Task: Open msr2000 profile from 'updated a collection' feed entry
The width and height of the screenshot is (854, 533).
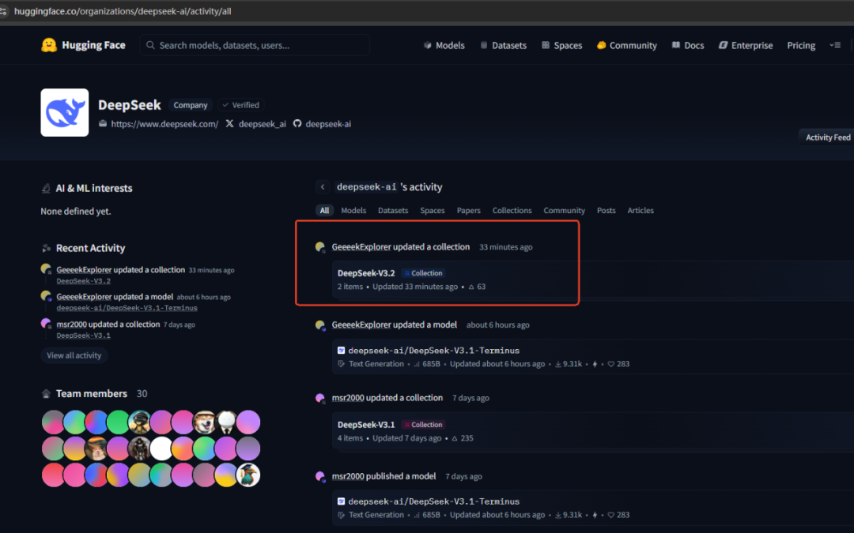Action: [348, 398]
